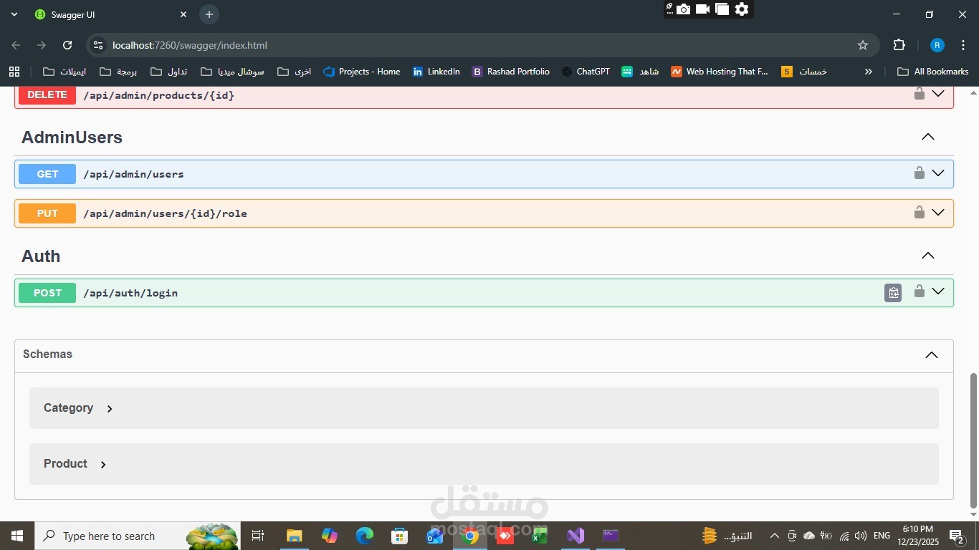Expand the Category schema
The height and width of the screenshot is (550, 979).
(110, 409)
